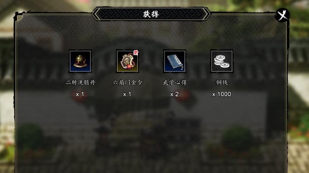Viewport: 309px width, 173px height.
Task: Close the 获得 reward panel with X
Action: [282, 15]
